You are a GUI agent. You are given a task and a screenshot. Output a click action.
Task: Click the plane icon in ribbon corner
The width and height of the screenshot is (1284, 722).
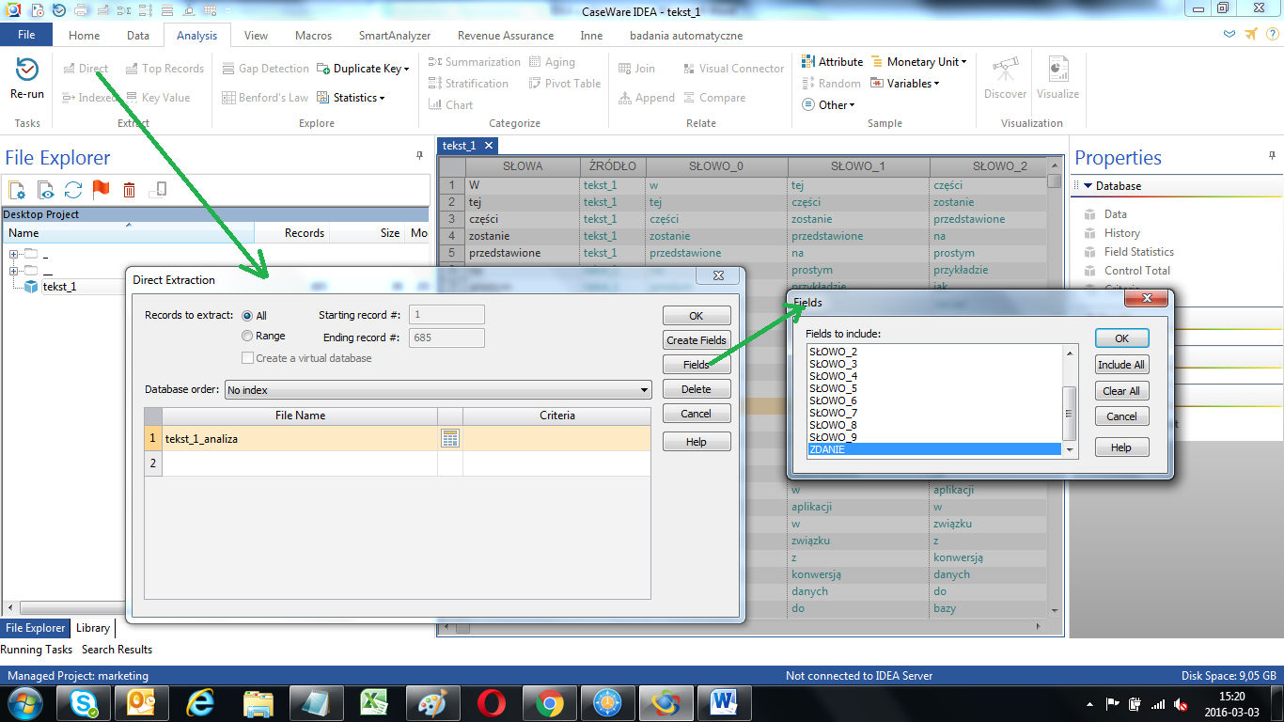click(x=1250, y=35)
